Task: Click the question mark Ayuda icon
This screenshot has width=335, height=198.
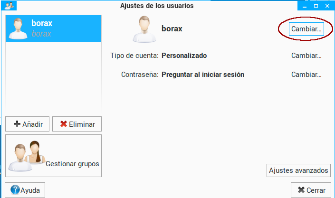Action: tap(15, 190)
